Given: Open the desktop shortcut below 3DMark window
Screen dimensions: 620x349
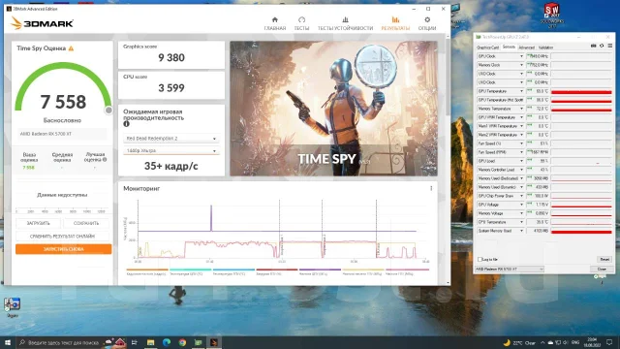Looking at the screenshot, I should pyautogui.click(x=13, y=307).
